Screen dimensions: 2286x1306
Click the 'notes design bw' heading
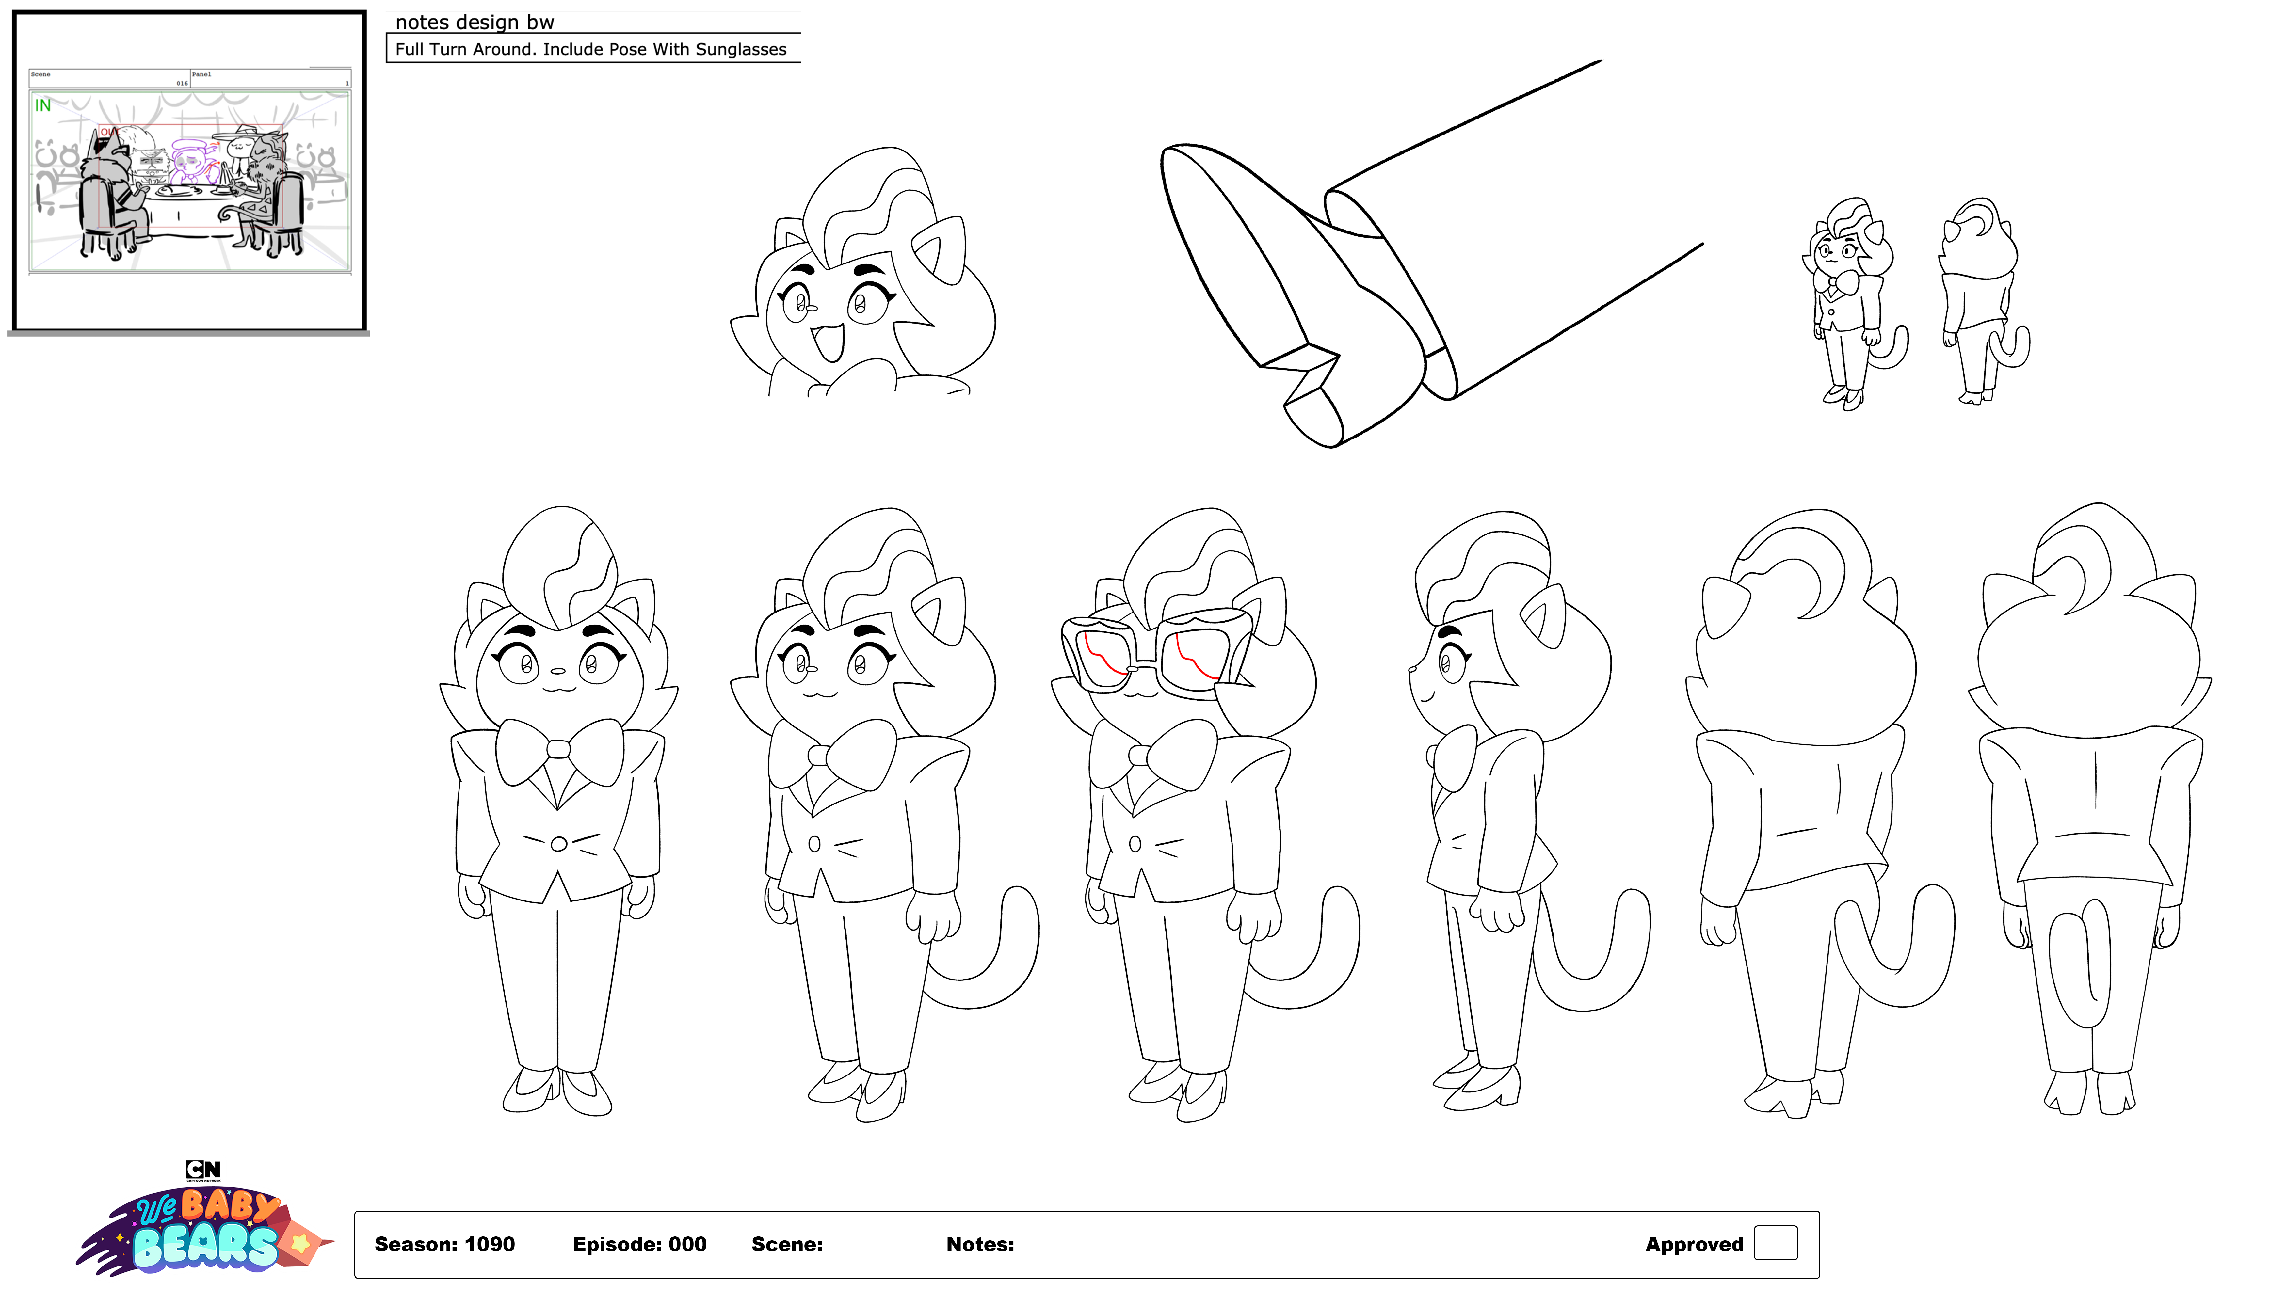(x=475, y=23)
